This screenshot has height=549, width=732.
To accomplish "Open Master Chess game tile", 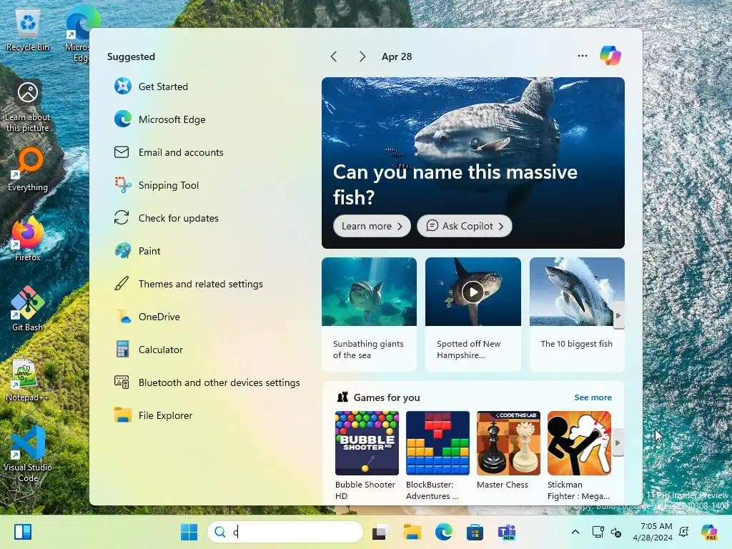I will pos(508,450).
